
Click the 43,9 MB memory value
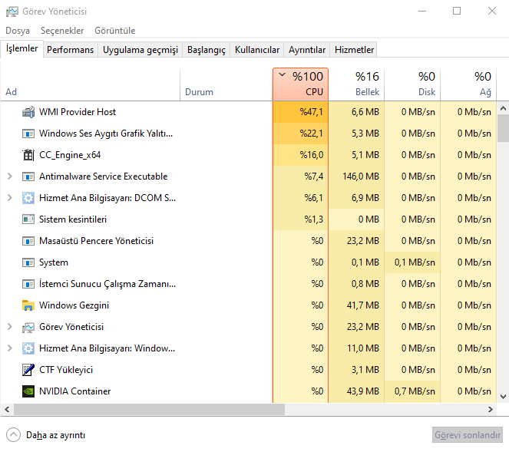click(363, 391)
